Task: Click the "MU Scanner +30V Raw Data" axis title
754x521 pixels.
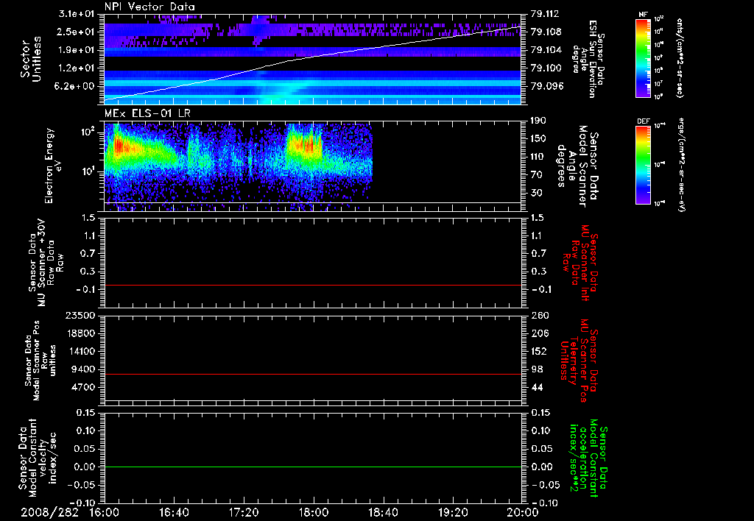Action: click(46, 263)
